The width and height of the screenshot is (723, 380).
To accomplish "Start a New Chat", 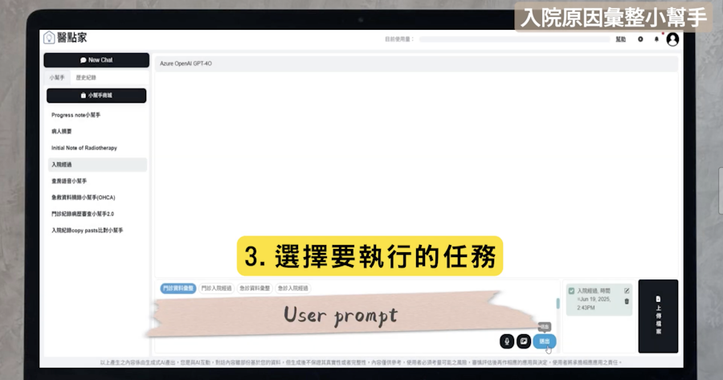I will [x=96, y=60].
